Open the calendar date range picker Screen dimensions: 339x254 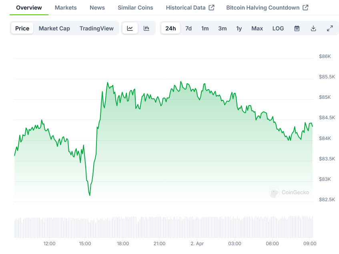[x=297, y=28]
